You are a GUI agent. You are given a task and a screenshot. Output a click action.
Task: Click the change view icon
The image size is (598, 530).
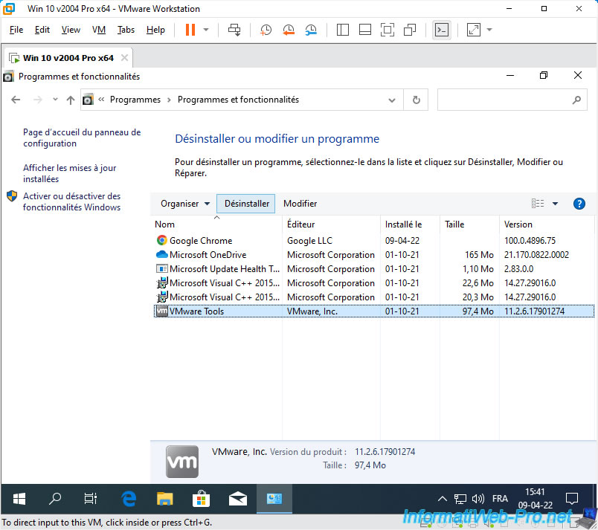coord(538,204)
